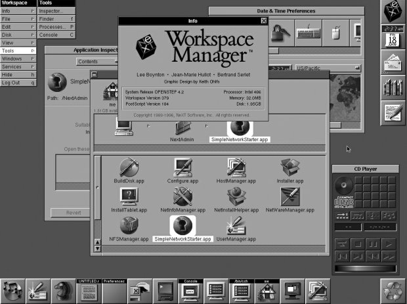Screen dimensions: 407x304
Task: Click the CD Player play button
Action: coord(389,244)
